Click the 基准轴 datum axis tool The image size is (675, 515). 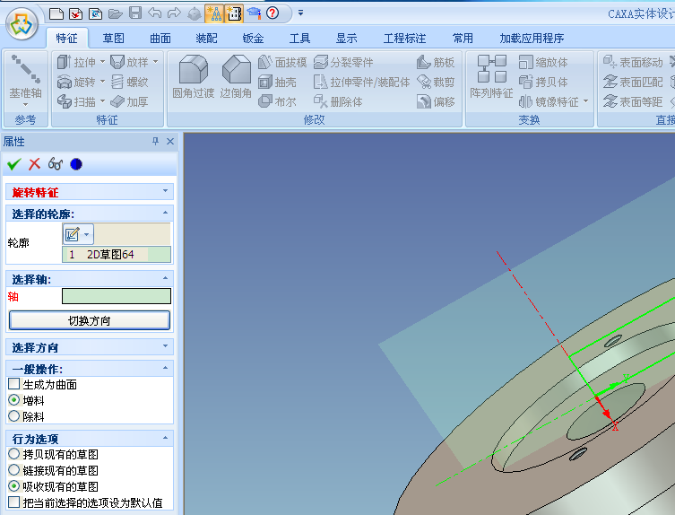tap(25, 76)
